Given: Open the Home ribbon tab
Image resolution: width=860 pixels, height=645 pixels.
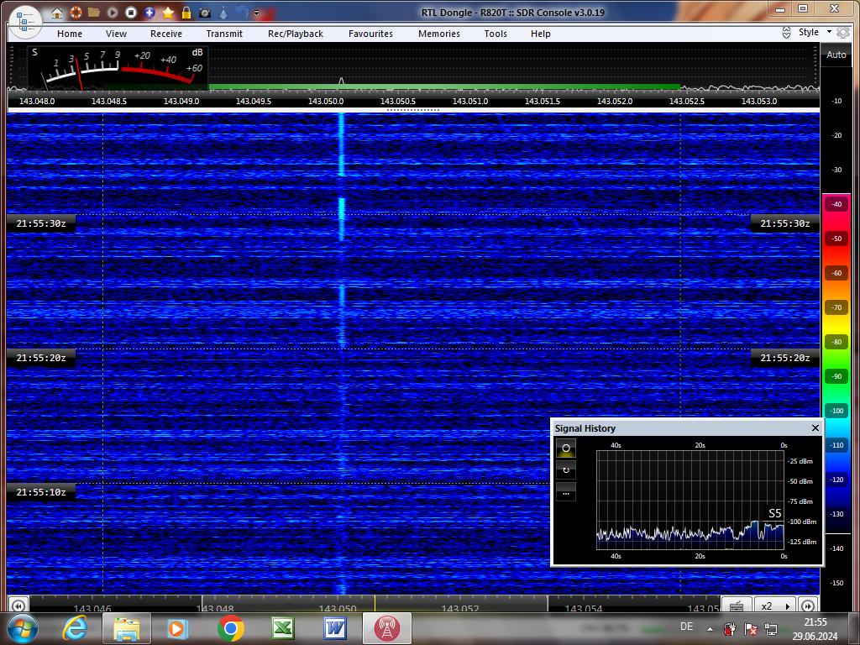Looking at the screenshot, I should coord(70,34).
